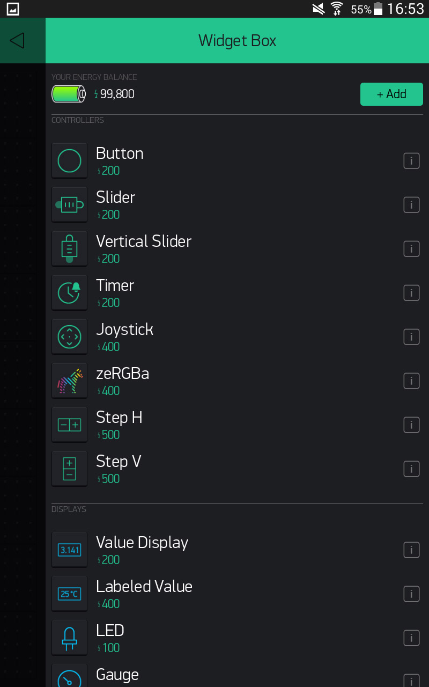This screenshot has width=429, height=687.
Task: Select the Value Display 3.141 icon
Action: 69,550
